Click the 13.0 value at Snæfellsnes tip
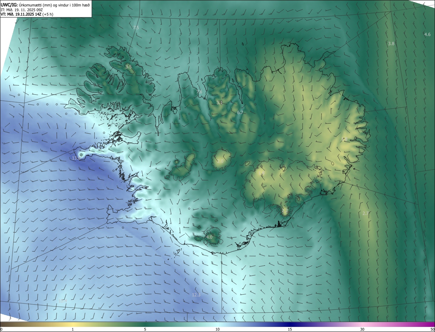 tap(76, 158)
